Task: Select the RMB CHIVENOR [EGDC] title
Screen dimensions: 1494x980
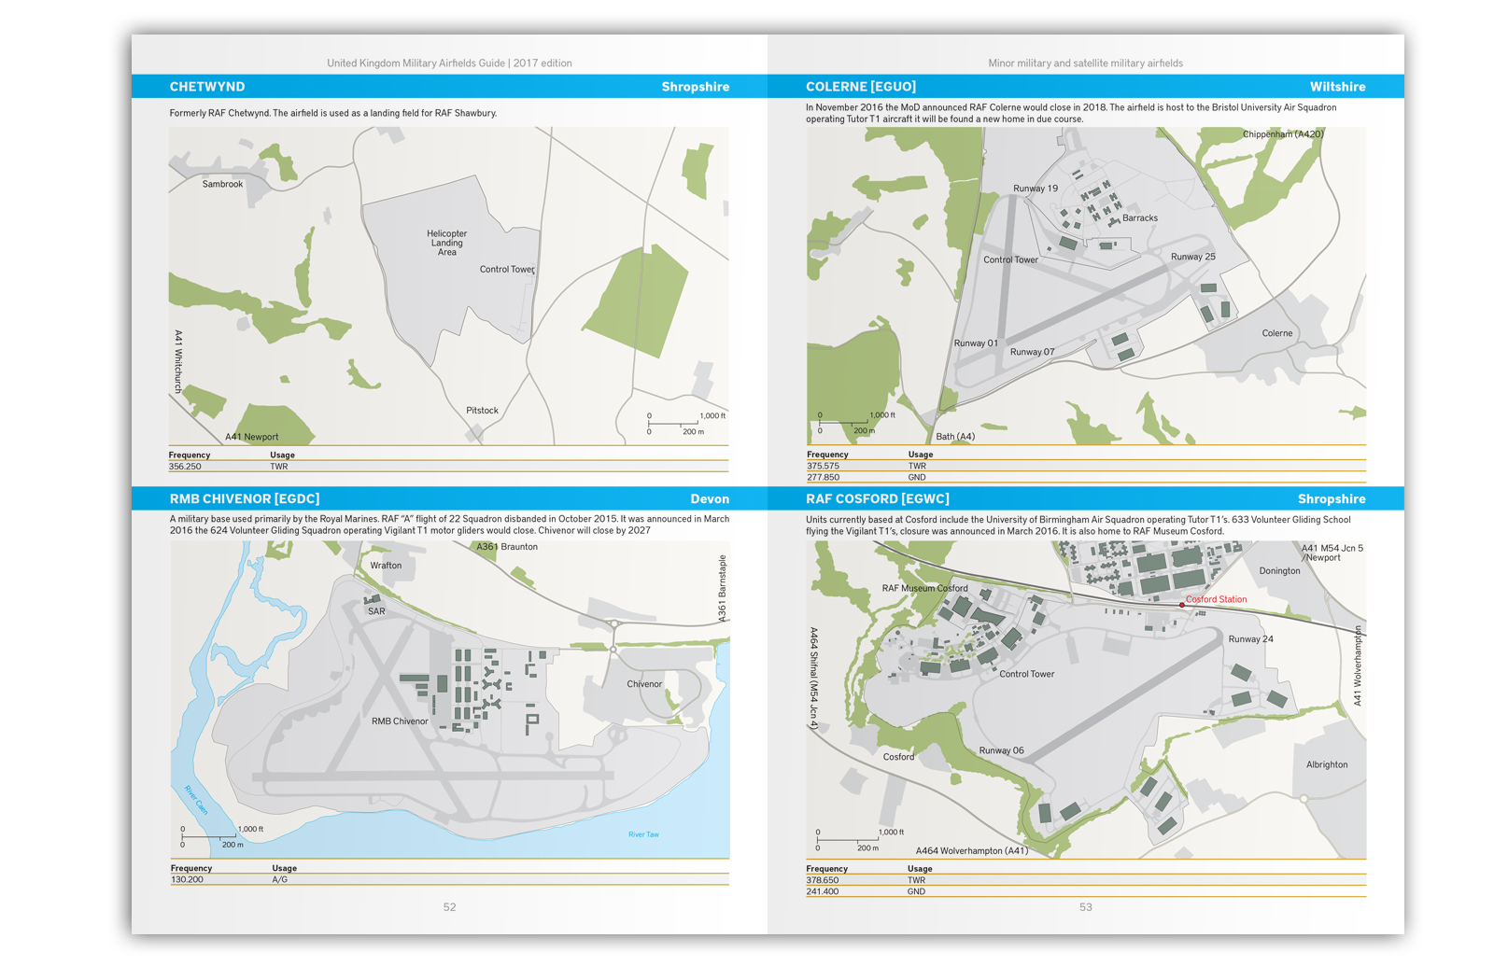Action: [x=244, y=499]
